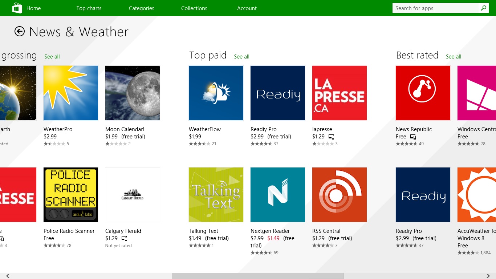Click the Calgary Herald name text
Image resolution: width=496 pixels, height=279 pixels.
point(123,231)
